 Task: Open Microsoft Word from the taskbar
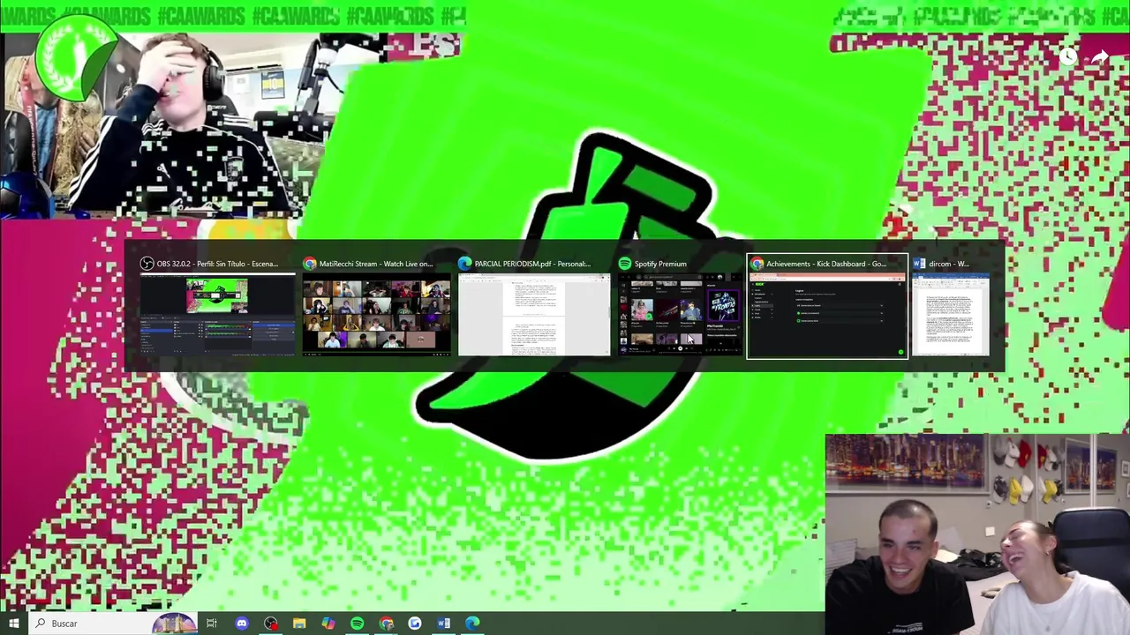click(444, 624)
